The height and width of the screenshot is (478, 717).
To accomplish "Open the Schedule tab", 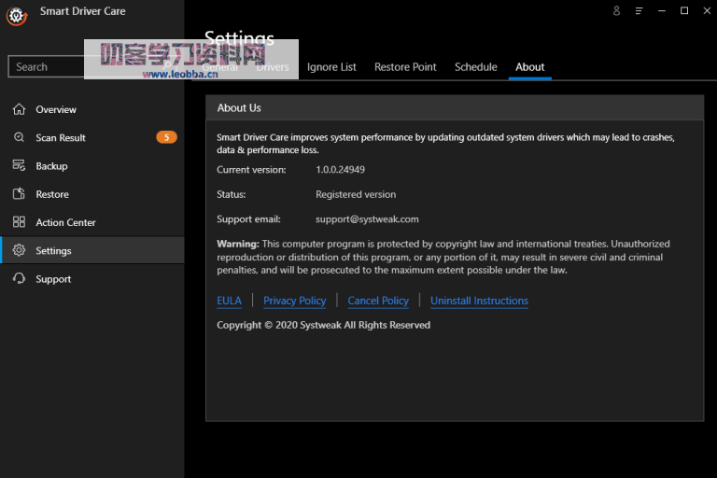I will point(475,67).
